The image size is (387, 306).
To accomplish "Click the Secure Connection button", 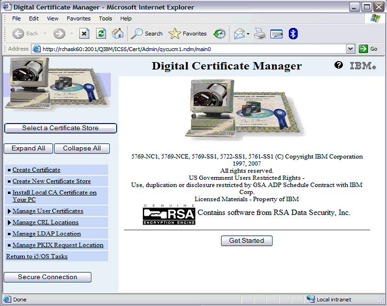I will coord(48,277).
